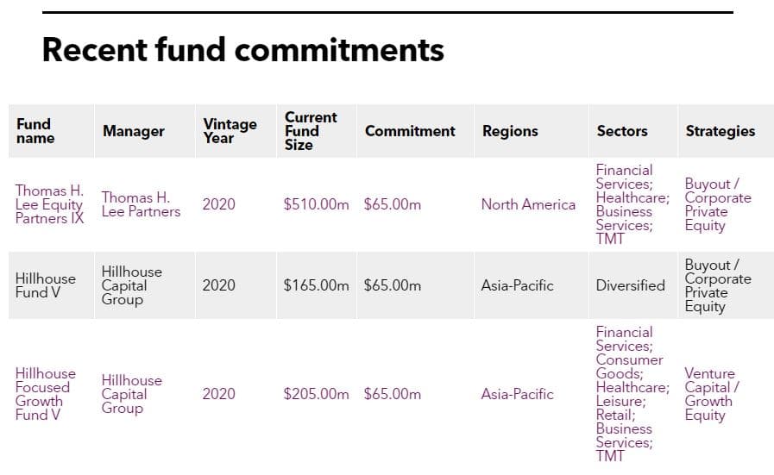The image size is (774, 475).
Task: Click the Current Fund Size header
Action: pyautogui.click(x=311, y=131)
